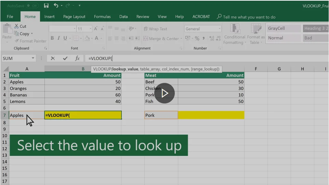Open the Copy dropdown arrow
This screenshot has height=185, width=329.
[32, 34]
